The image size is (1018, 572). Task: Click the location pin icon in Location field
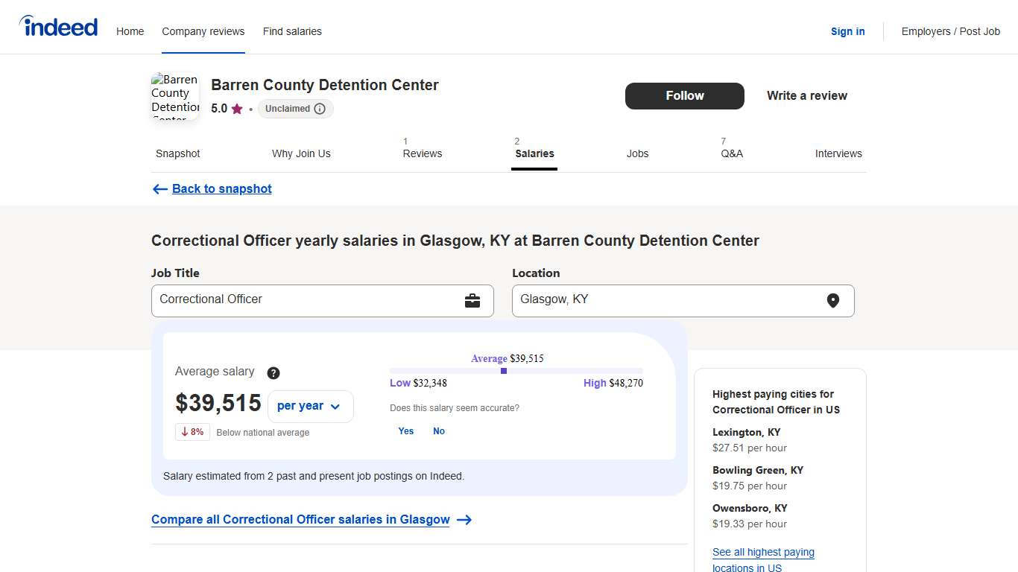pyautogui.click(x=833, y=300)
